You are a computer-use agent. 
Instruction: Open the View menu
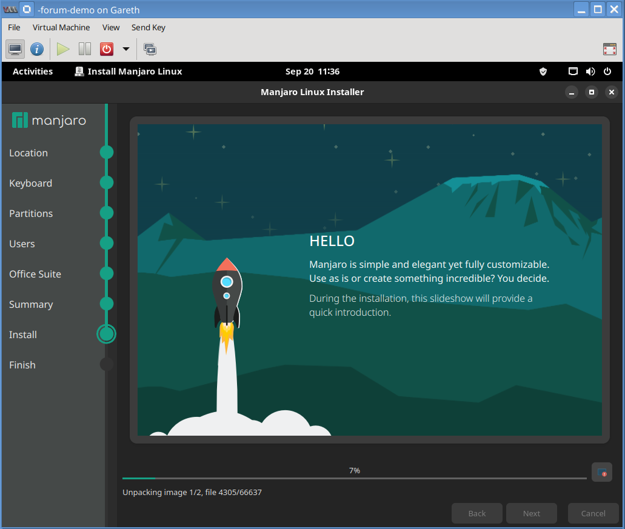pos(111,27)
